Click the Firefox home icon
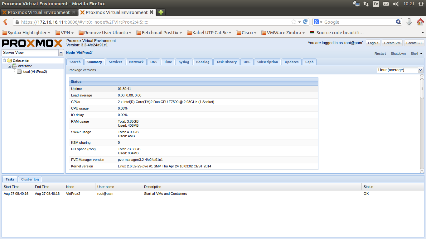The image size is (426, 239). tap(420, 22)
